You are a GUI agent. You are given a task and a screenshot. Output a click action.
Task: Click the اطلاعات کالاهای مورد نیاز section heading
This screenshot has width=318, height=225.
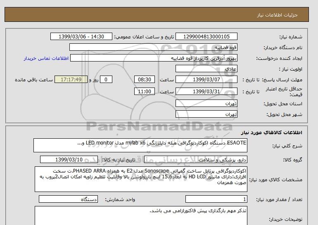pyautogui.click(x=271, y=133)
